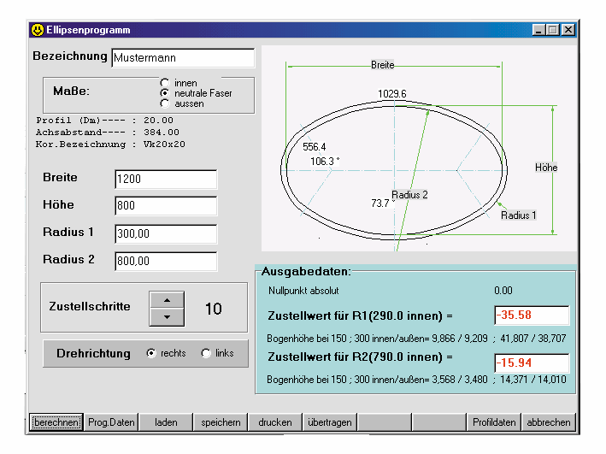Click the 556.4 label in the drawing

point(315,147)
